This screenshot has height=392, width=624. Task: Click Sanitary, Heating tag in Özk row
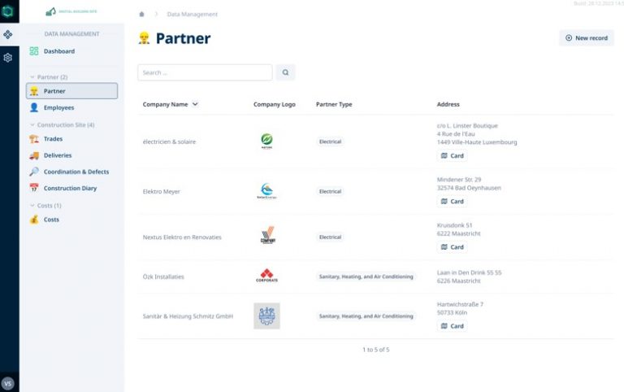pyautogui.click(x=366, y=277)
